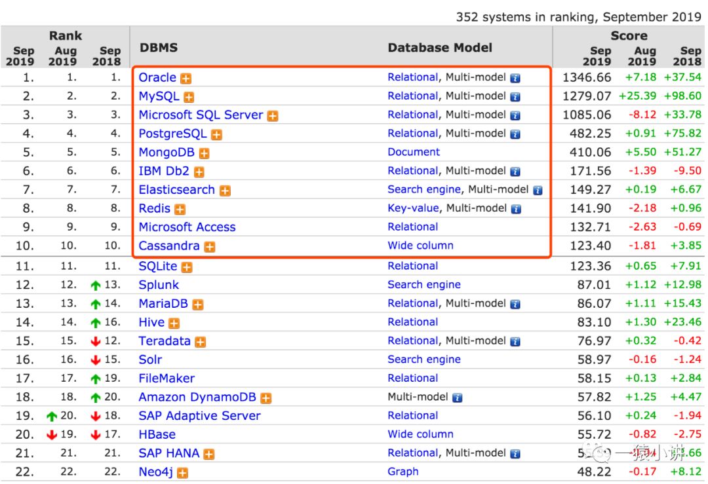Open the HBase link
The height and width of the screenshot is (484, 708).
pyautogui.click(x=157, y=434)
